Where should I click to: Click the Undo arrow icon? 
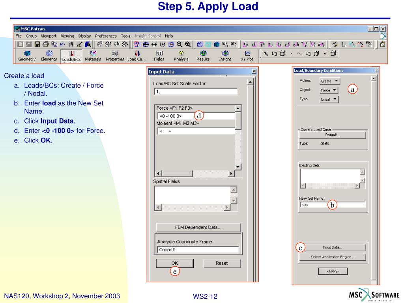click(x=63, y=44)
